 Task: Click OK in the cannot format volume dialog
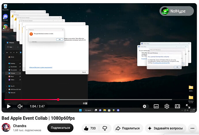pos(177,67)
